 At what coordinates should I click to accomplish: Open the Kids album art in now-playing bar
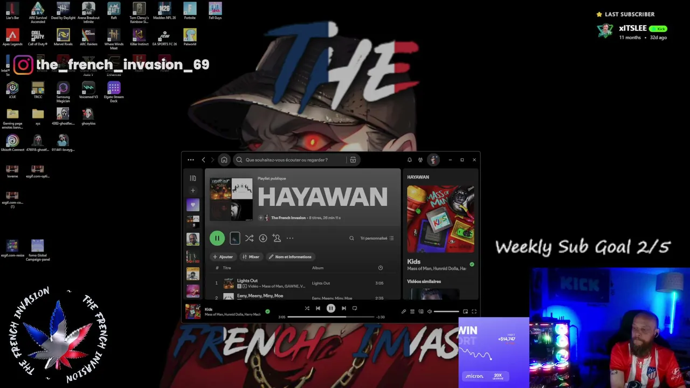click(193, 311)
